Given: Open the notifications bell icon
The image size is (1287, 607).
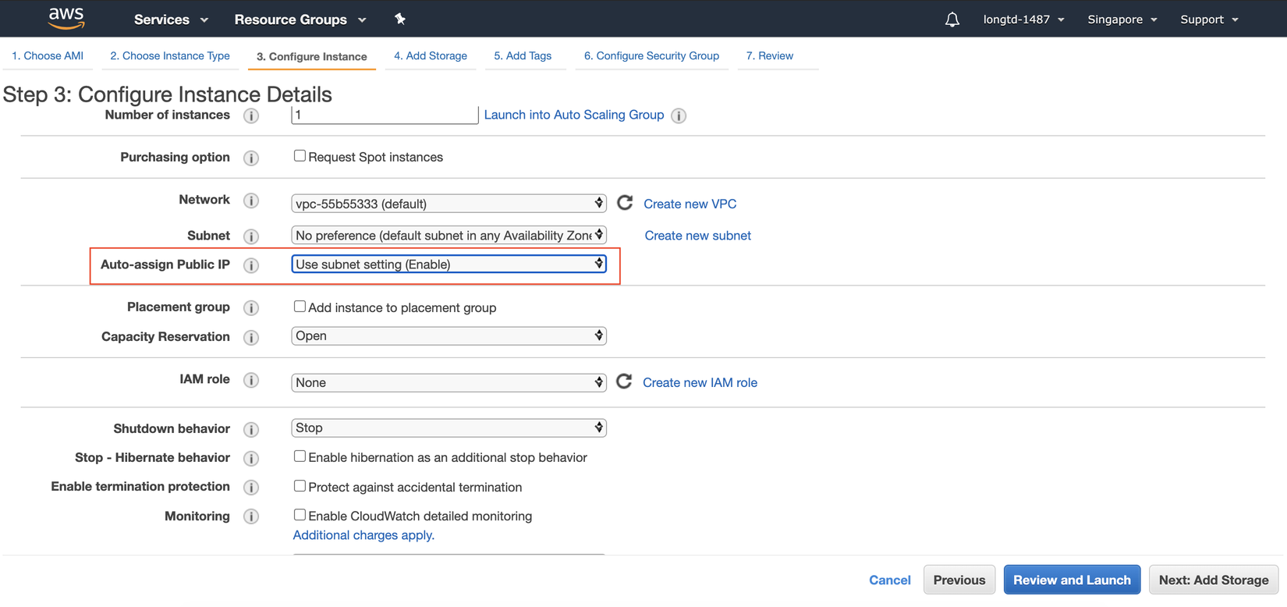Looking at the screenshot, I should tap(952, 20).
